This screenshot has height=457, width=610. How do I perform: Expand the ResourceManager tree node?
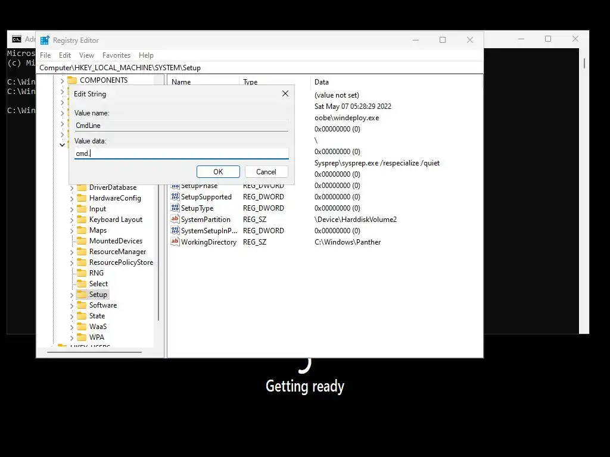pos(71,252)
